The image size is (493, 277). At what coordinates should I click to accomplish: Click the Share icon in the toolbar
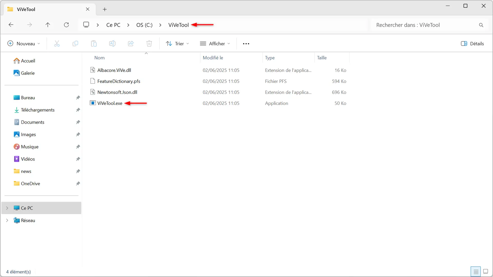pyautogui.click(x=131, y=44)
